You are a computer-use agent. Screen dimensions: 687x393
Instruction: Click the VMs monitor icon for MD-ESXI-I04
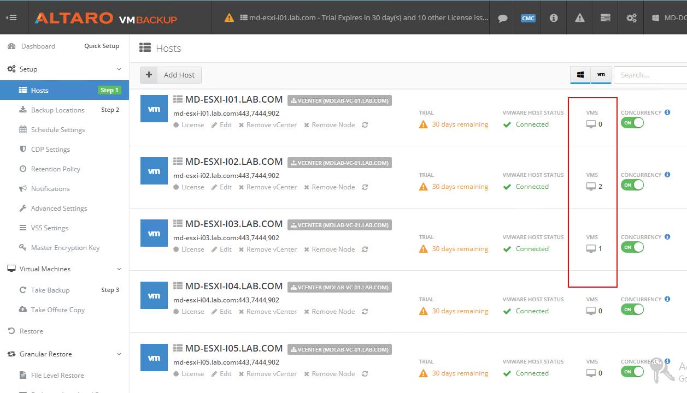tap(591, 311)
